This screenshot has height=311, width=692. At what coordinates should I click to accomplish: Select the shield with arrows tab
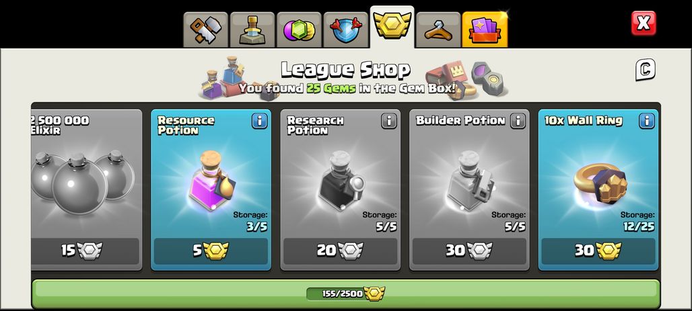pos(346,30)
